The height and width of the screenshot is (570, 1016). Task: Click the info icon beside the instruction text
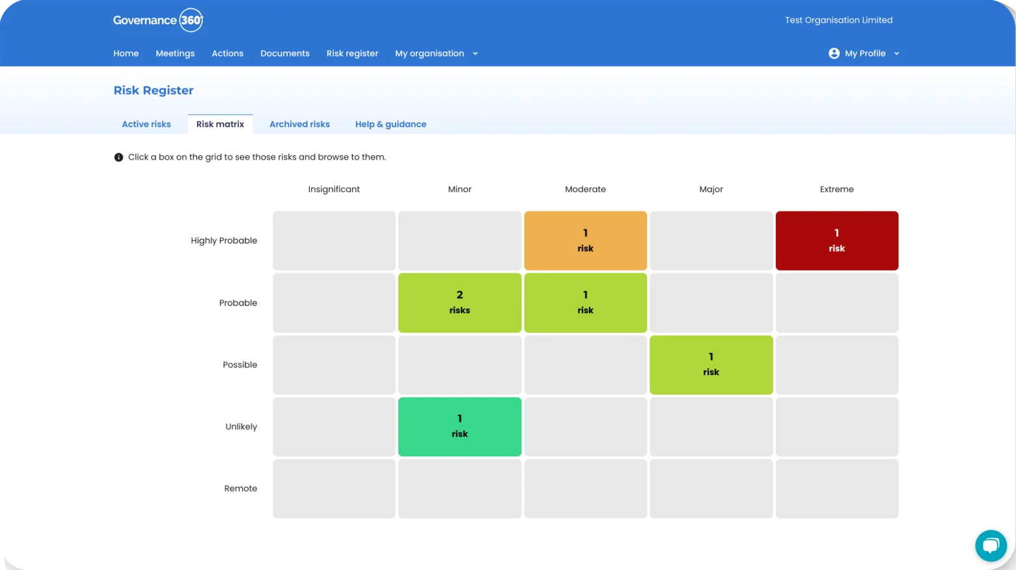118,157
